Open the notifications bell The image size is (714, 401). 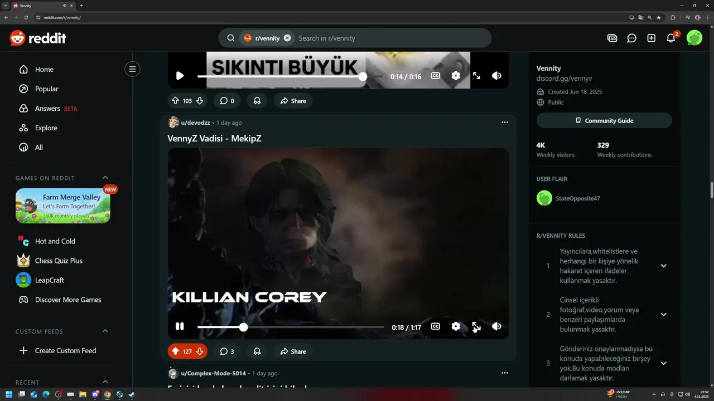pos(671,38)
